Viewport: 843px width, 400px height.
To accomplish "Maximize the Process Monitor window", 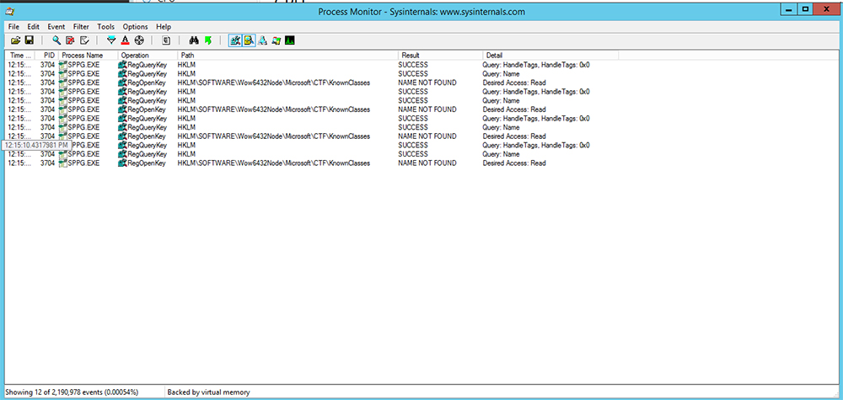I will [x=805, y=9].
